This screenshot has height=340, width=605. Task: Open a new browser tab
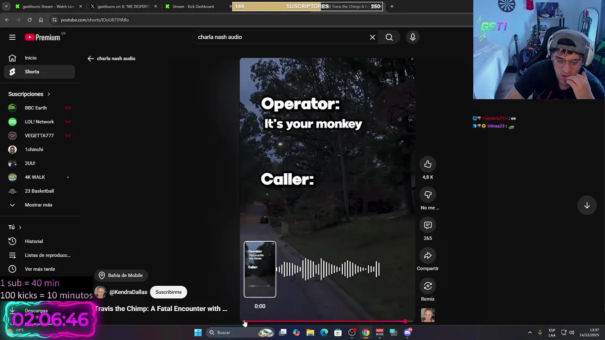tap(392, 7)
